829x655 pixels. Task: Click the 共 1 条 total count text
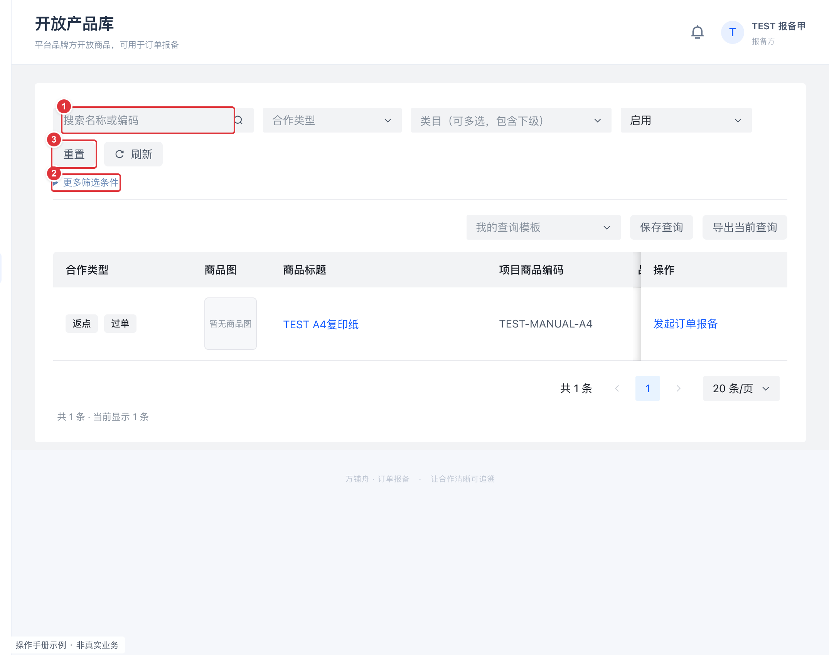tap(576, 388)
